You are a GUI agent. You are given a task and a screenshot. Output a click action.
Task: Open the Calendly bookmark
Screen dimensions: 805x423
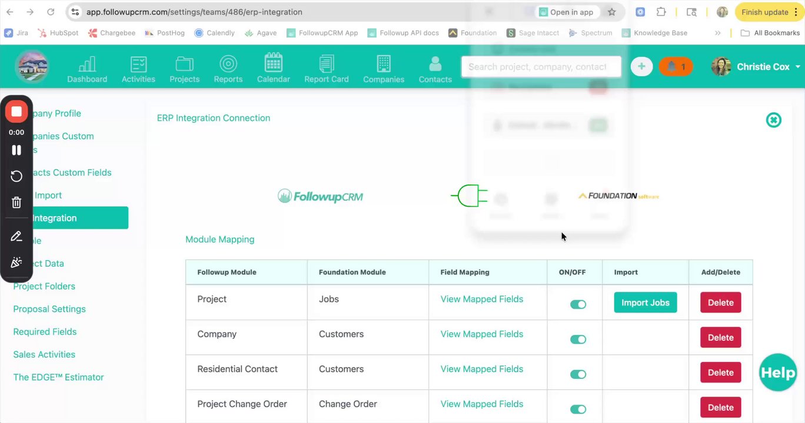tap(214, 33)
